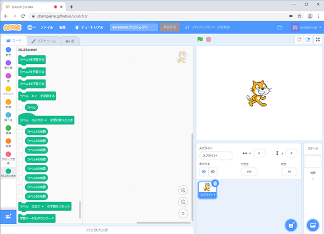Edit the sprite x position field
Image resolution: width=324 pixels, height=234 pixels.
[x=259, y=153]
